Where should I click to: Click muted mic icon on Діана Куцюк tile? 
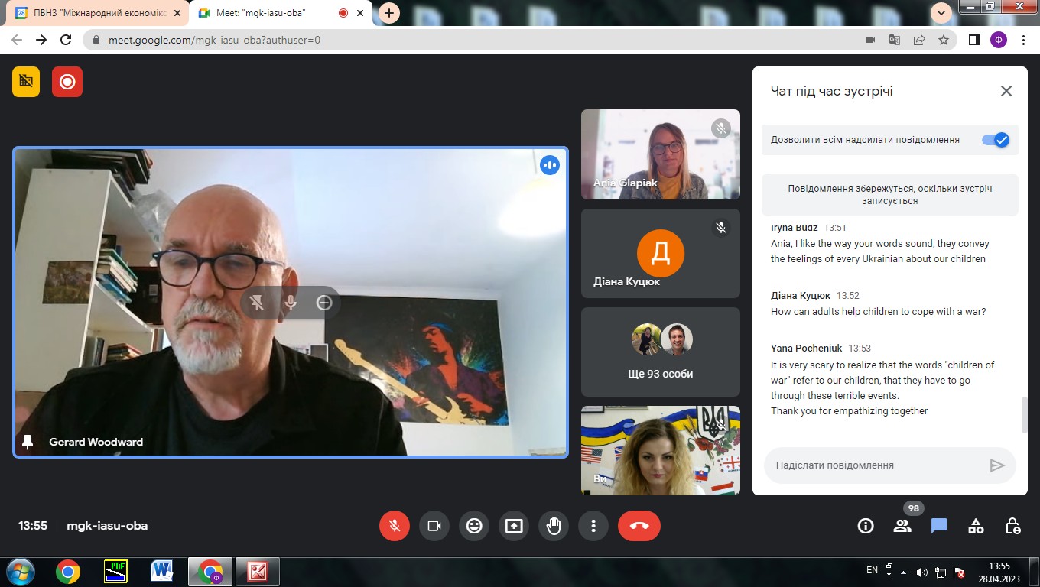[720, 227]
